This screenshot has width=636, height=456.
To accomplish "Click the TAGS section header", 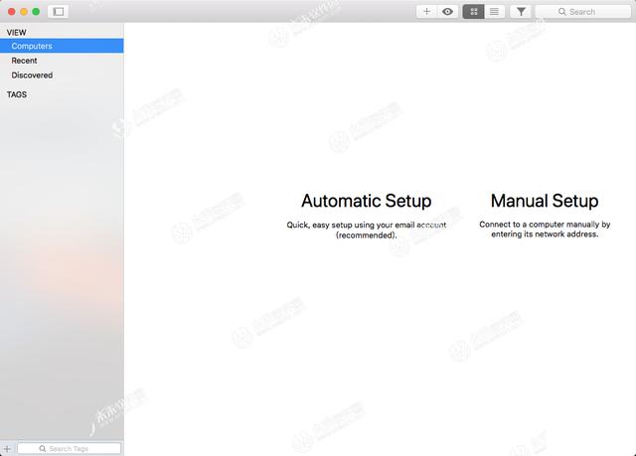I will tap(17, 95).
